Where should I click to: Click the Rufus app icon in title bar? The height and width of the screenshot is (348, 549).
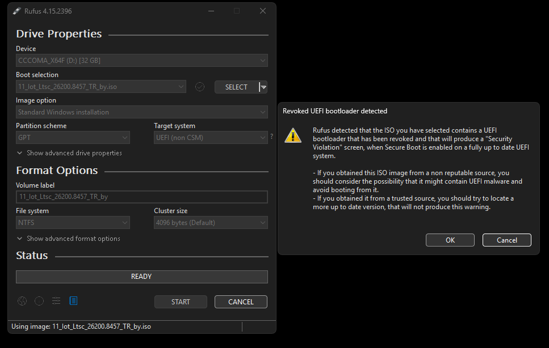tap(17, 11)
